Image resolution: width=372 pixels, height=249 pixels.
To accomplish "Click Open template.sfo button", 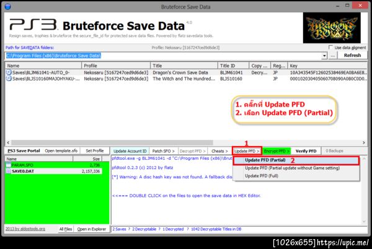I will pos(61,151).
